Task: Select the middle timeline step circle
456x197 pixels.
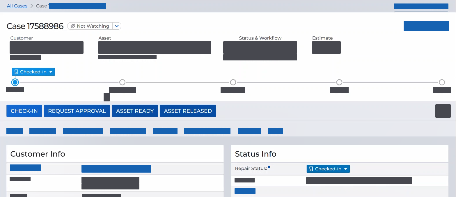Action: pos(233,82)
